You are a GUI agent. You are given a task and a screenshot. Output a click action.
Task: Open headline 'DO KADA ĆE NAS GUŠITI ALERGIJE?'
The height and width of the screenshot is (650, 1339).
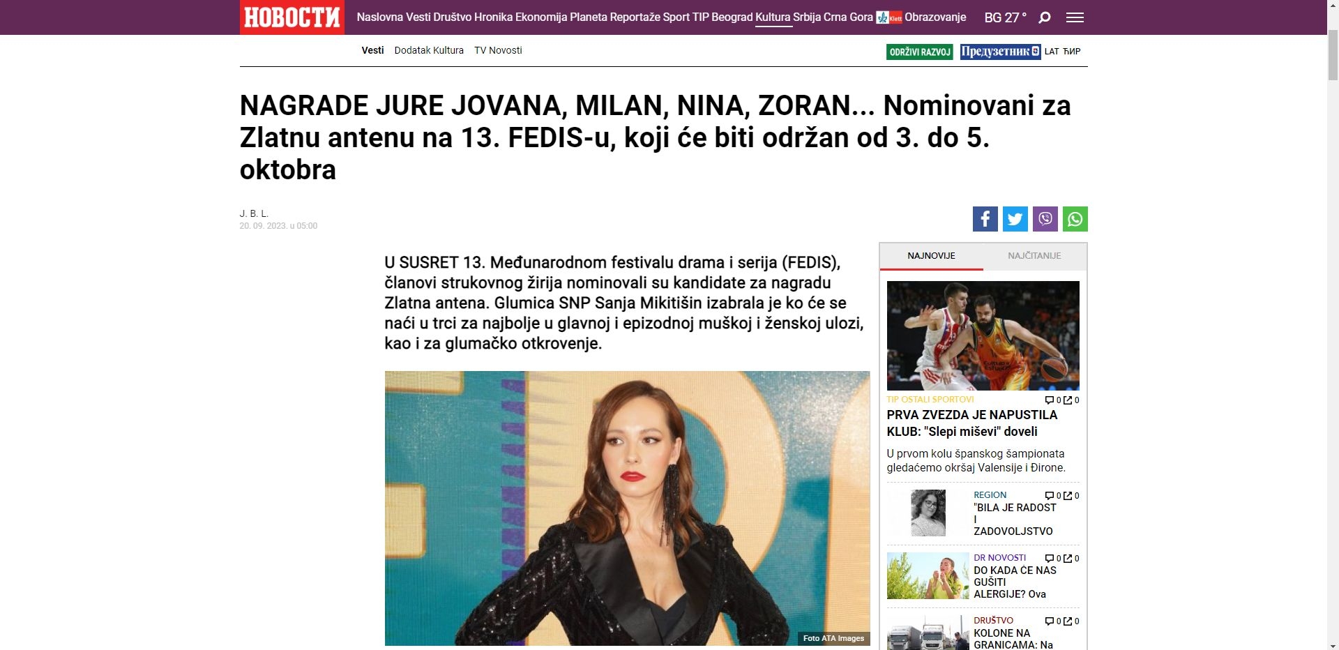(1015, 582)
